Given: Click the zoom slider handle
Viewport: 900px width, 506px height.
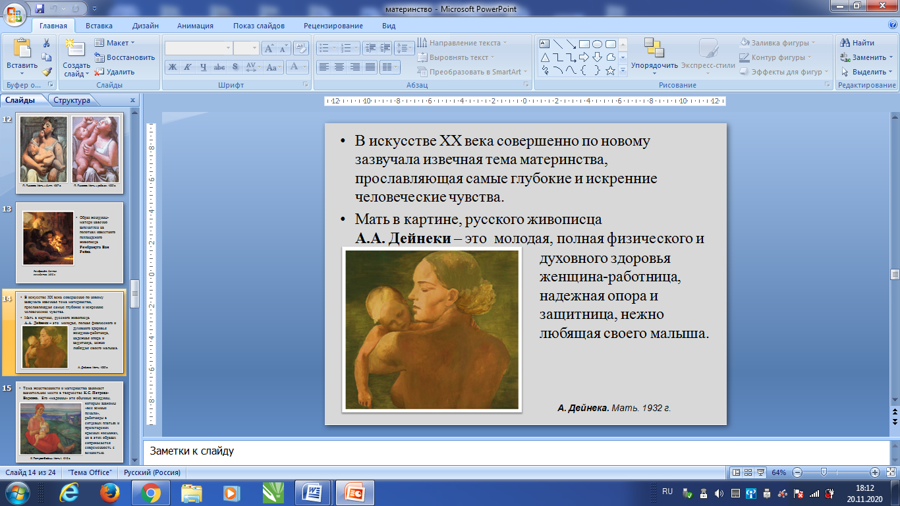Looking at the screenshot, I should pyautogui.click(x=823, y=472).
